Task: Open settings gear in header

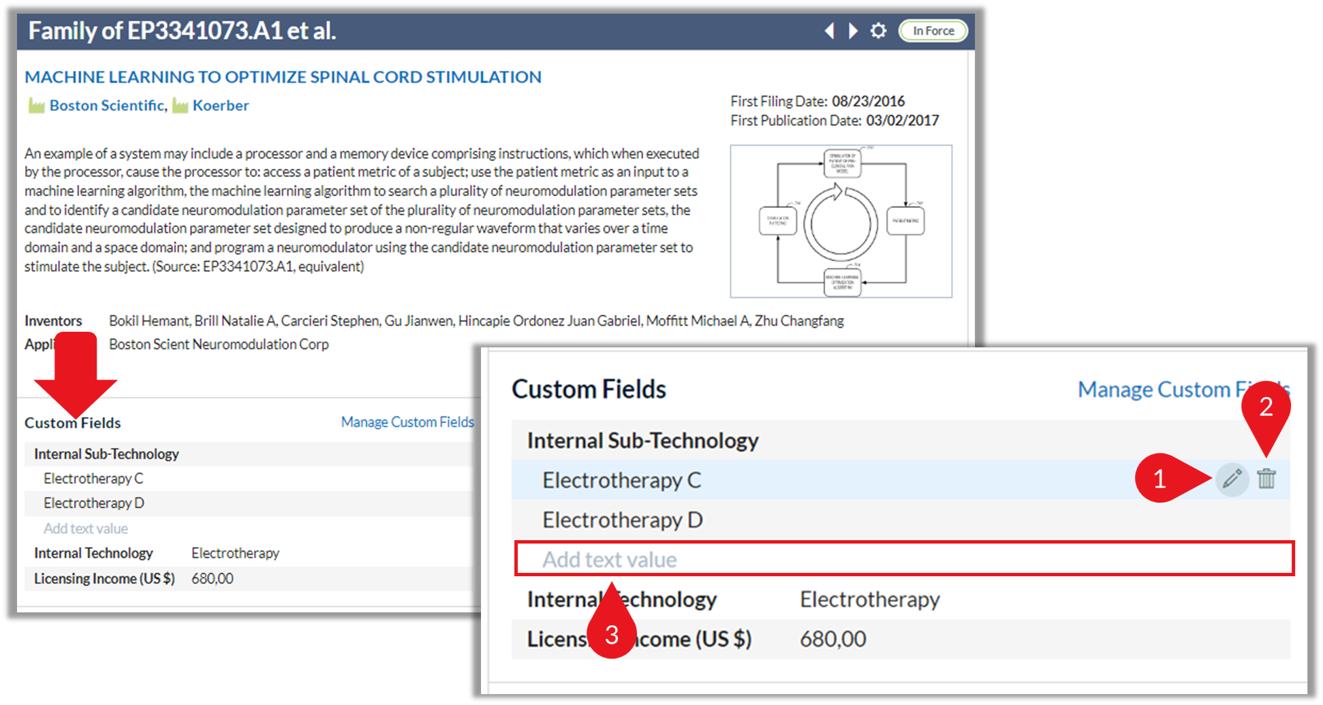Action: pos(878,31)
